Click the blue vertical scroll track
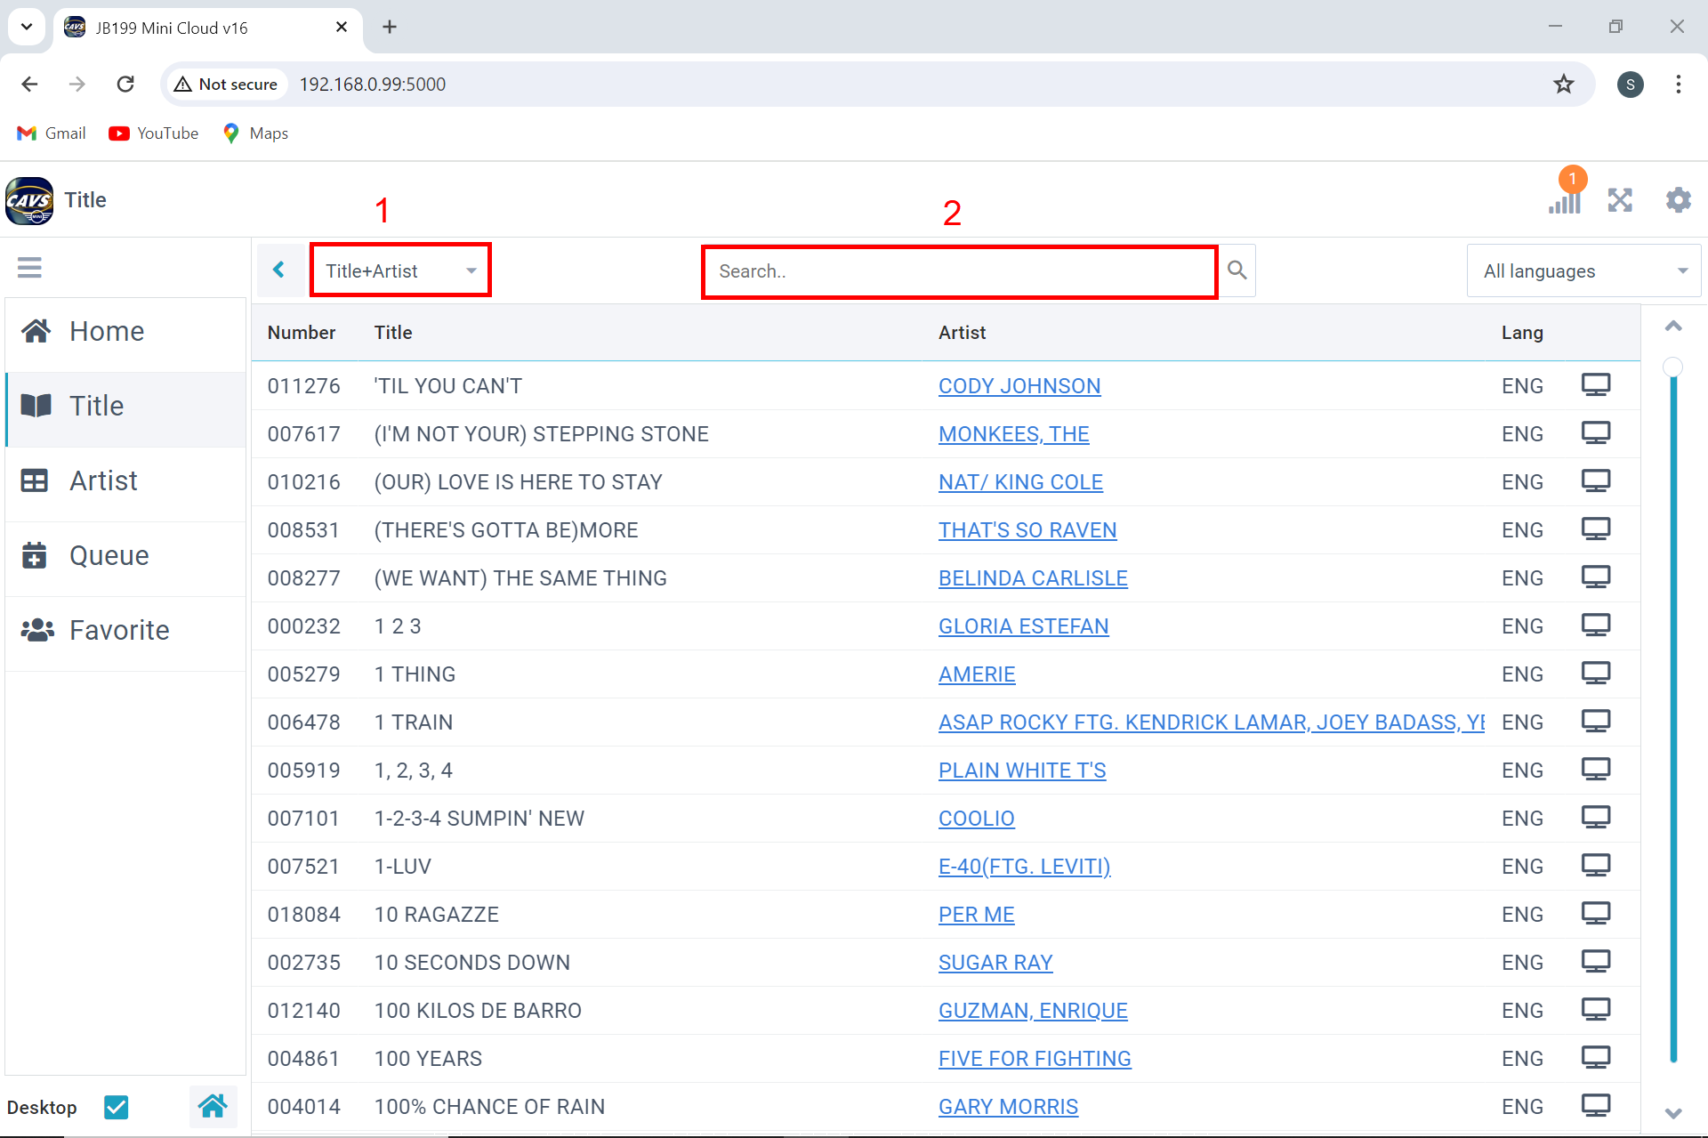 pos(1673,719)
